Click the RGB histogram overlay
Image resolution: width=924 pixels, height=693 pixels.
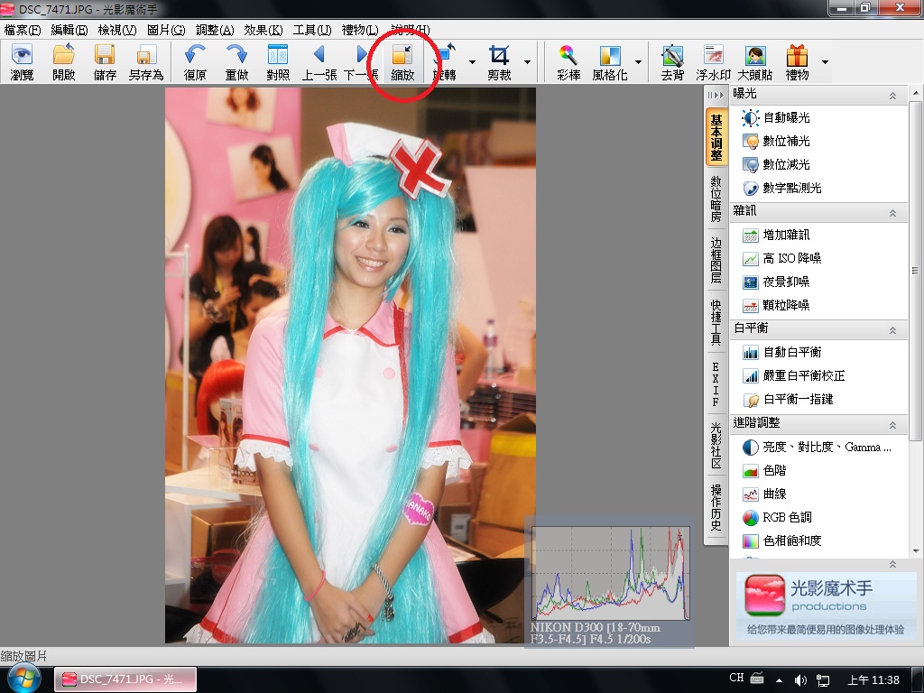pos(610,573)
